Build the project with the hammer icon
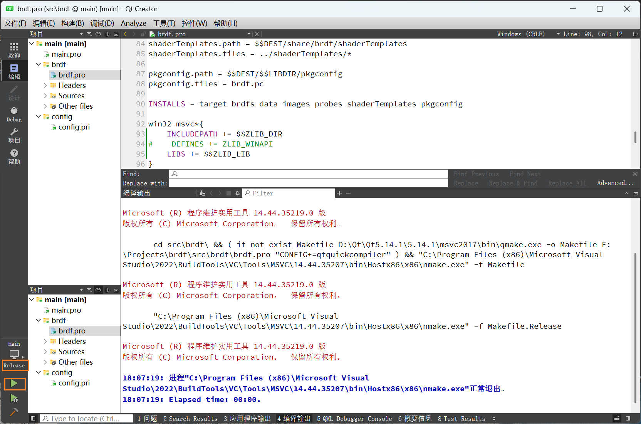The height and width of the screenshot is (424, 641). pyautogui.click(x=14, y=412)
